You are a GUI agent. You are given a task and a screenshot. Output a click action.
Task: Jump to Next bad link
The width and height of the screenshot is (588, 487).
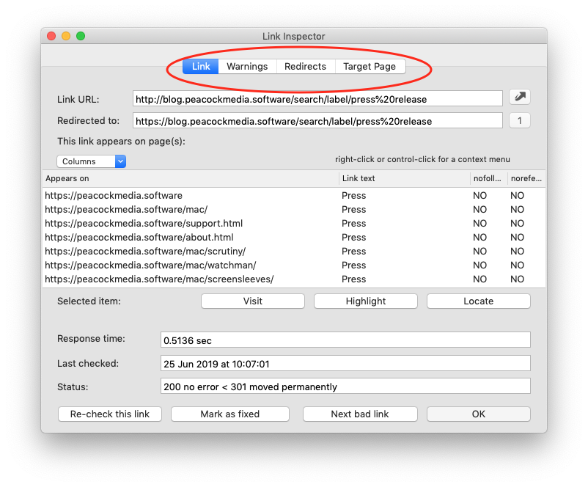[360, 414]
